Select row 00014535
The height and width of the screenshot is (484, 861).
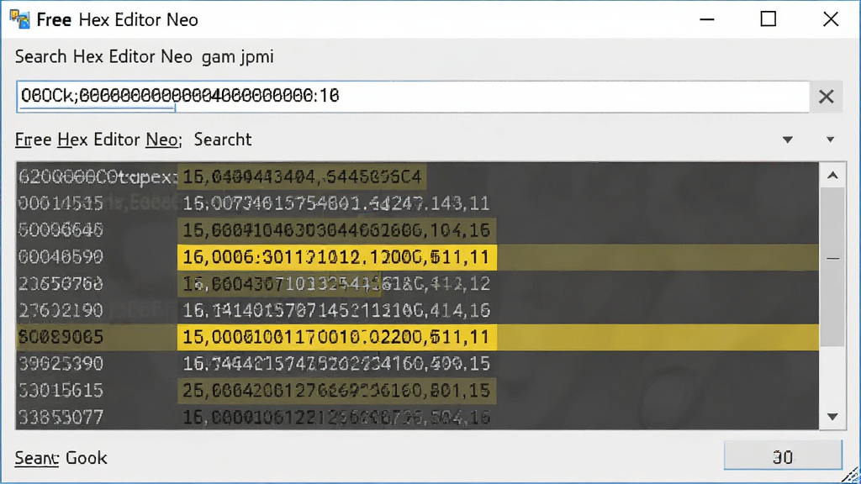[417, 203]
